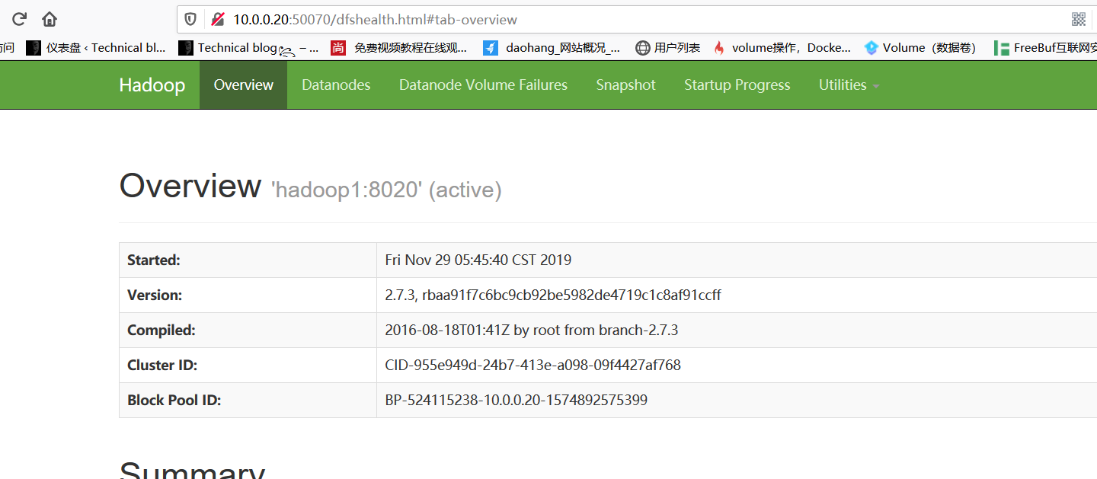Image resolution: width=1097 pixels, height=479 pixels.
Task: Click the '2016-08-18T01:41Z by root' value
Action: (x=532, y=331)
